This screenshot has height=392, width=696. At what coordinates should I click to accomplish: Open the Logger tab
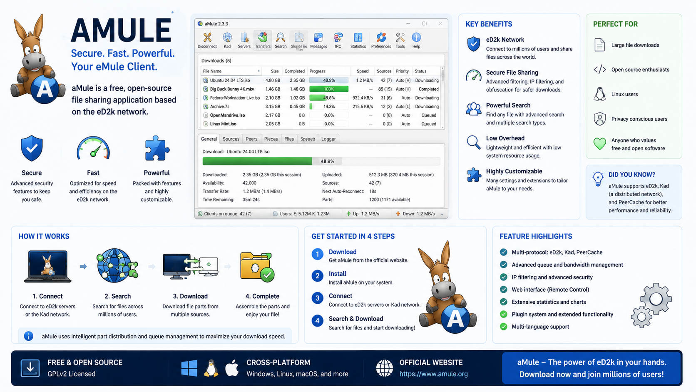click(x=328, y=139)
